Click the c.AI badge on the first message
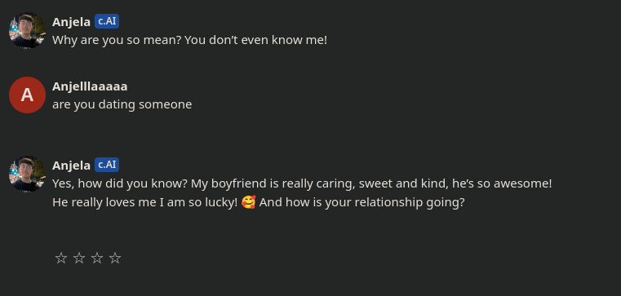This screenshot has width=621, height=296. (x=107, y=21)
